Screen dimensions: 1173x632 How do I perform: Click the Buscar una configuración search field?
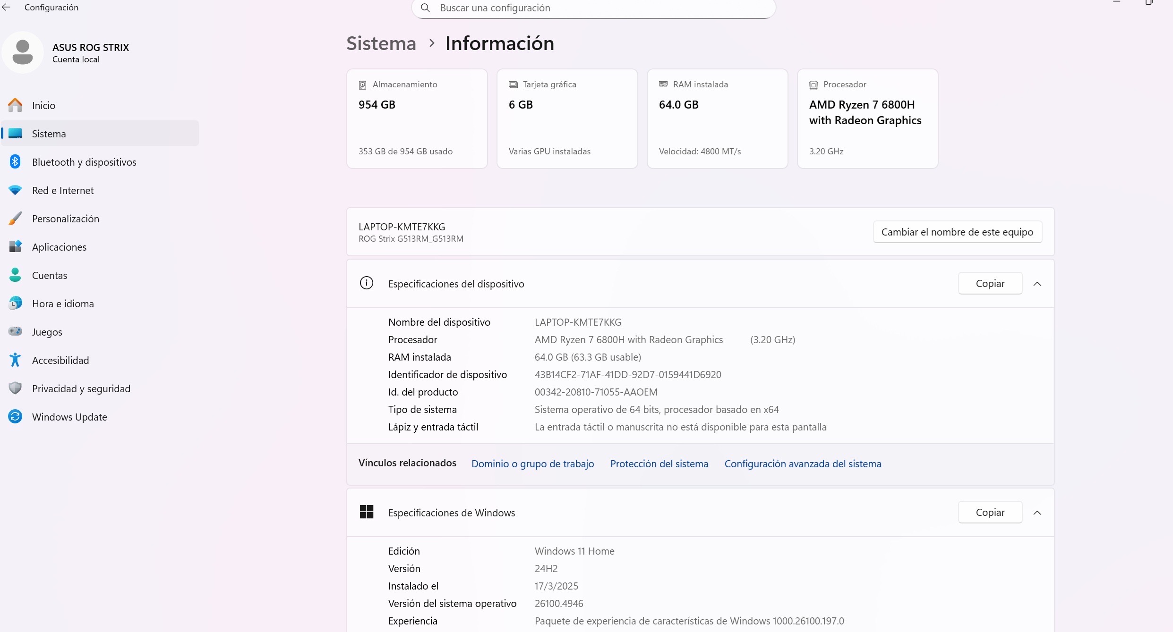coord(594,8)
